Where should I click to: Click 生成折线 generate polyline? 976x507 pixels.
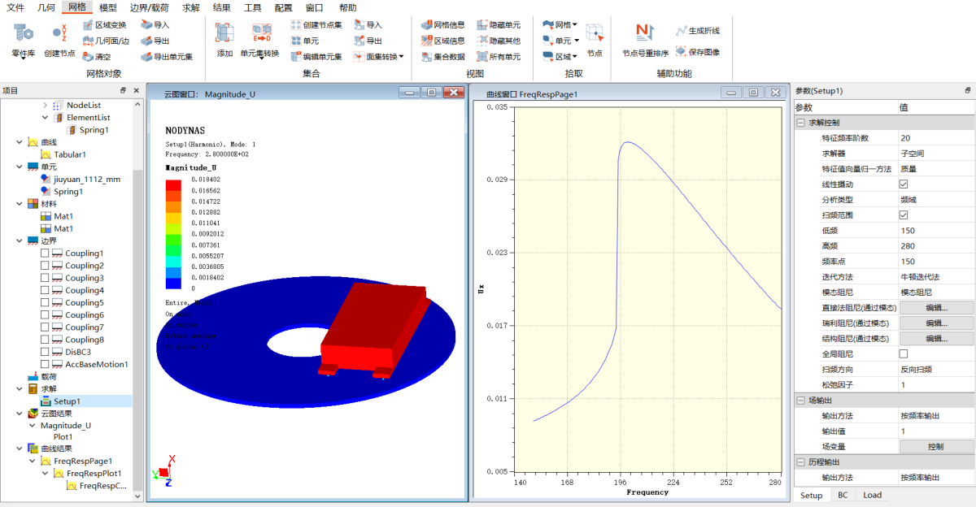[698, 31]
